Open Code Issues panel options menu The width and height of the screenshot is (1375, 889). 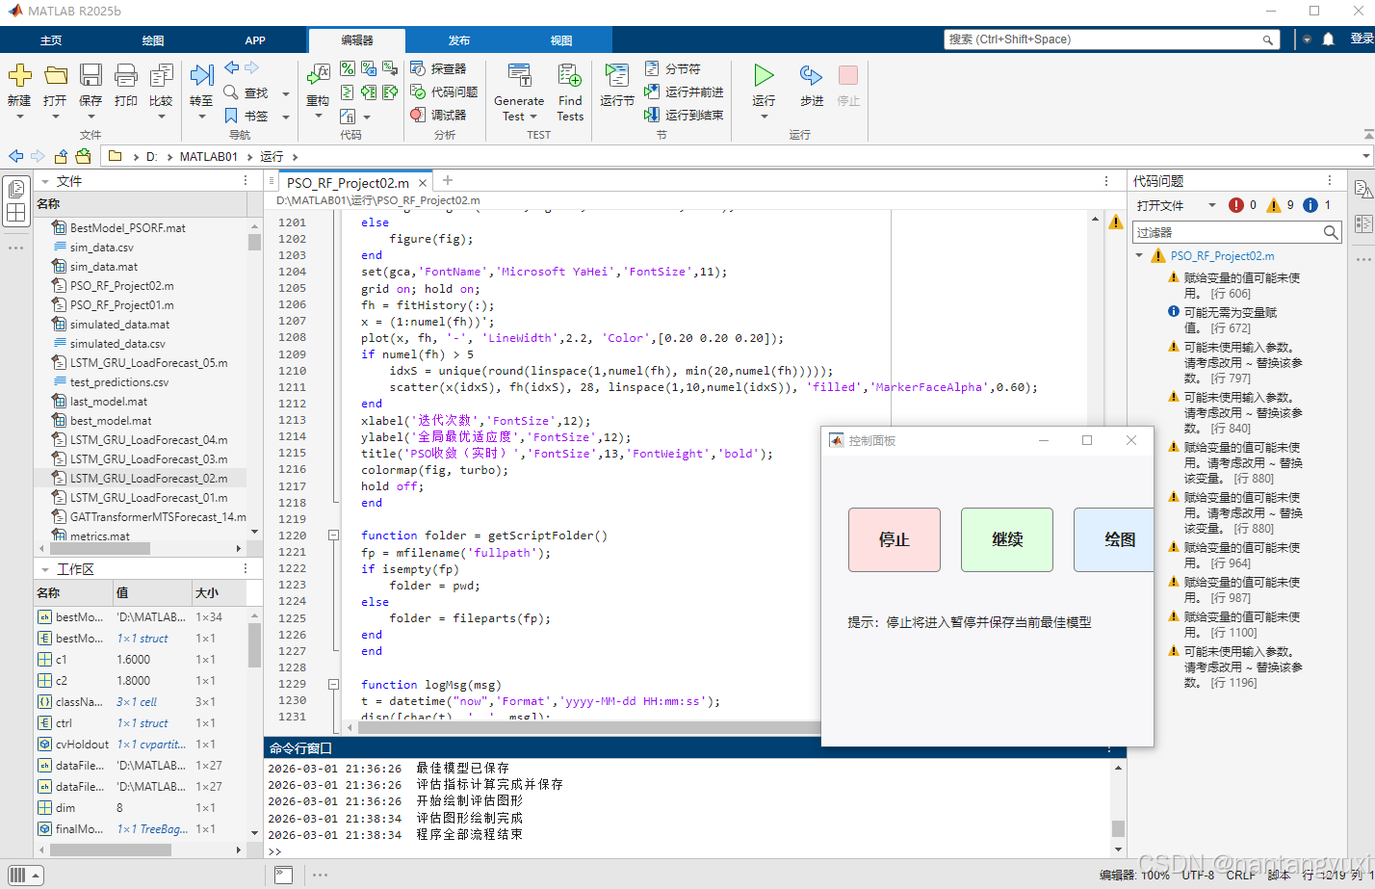1330,180
